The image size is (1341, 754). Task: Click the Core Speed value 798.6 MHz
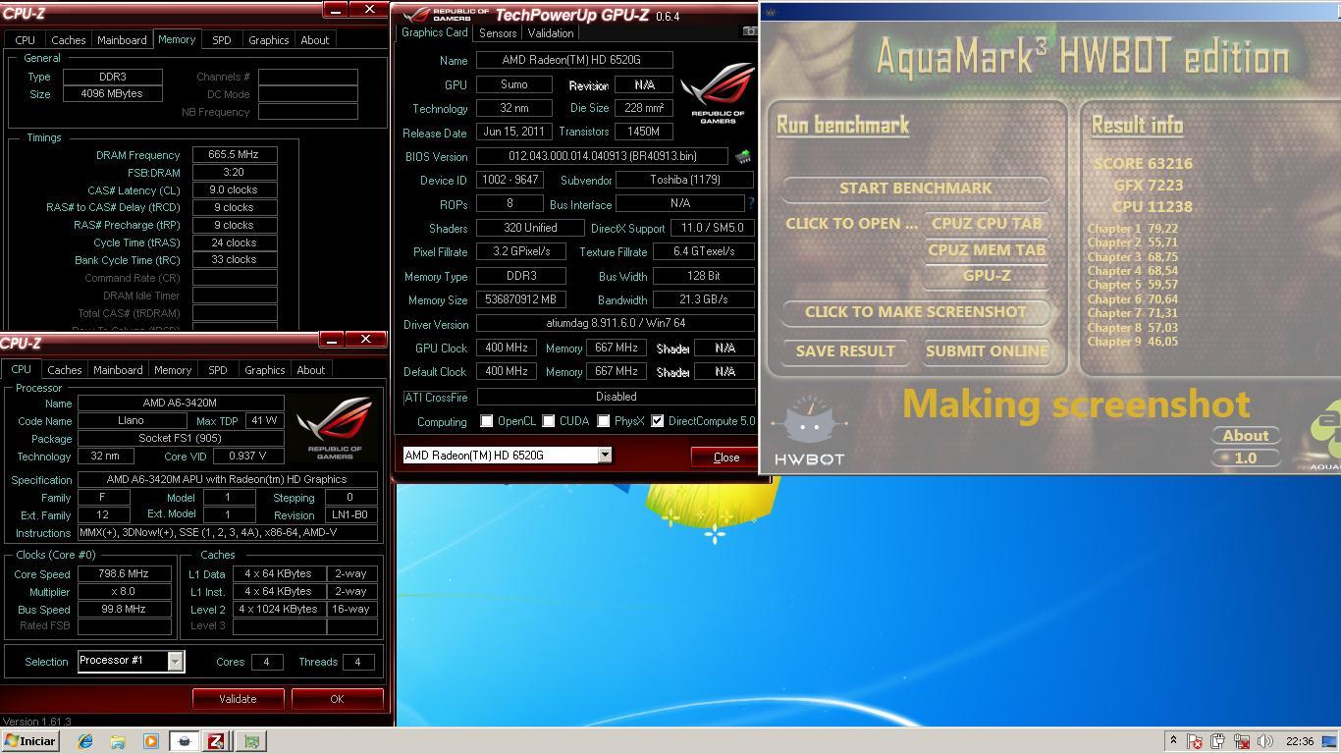[x=124, y=573]
